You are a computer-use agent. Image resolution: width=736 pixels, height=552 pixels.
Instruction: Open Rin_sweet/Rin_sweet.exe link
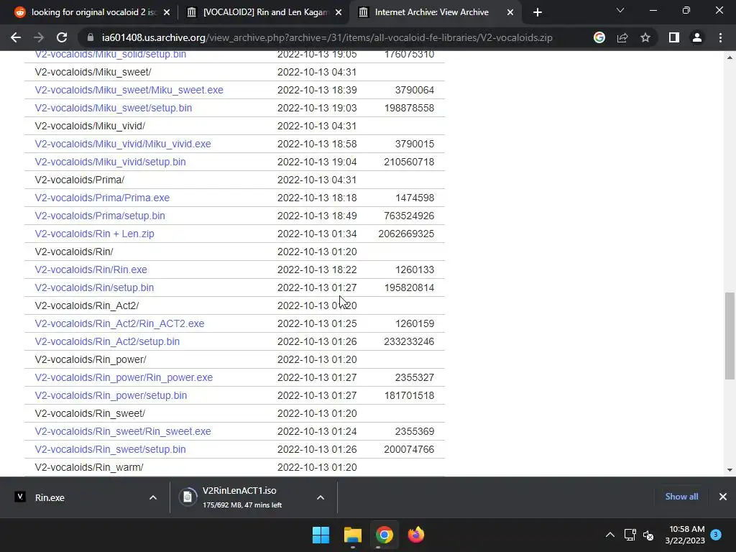122,431
